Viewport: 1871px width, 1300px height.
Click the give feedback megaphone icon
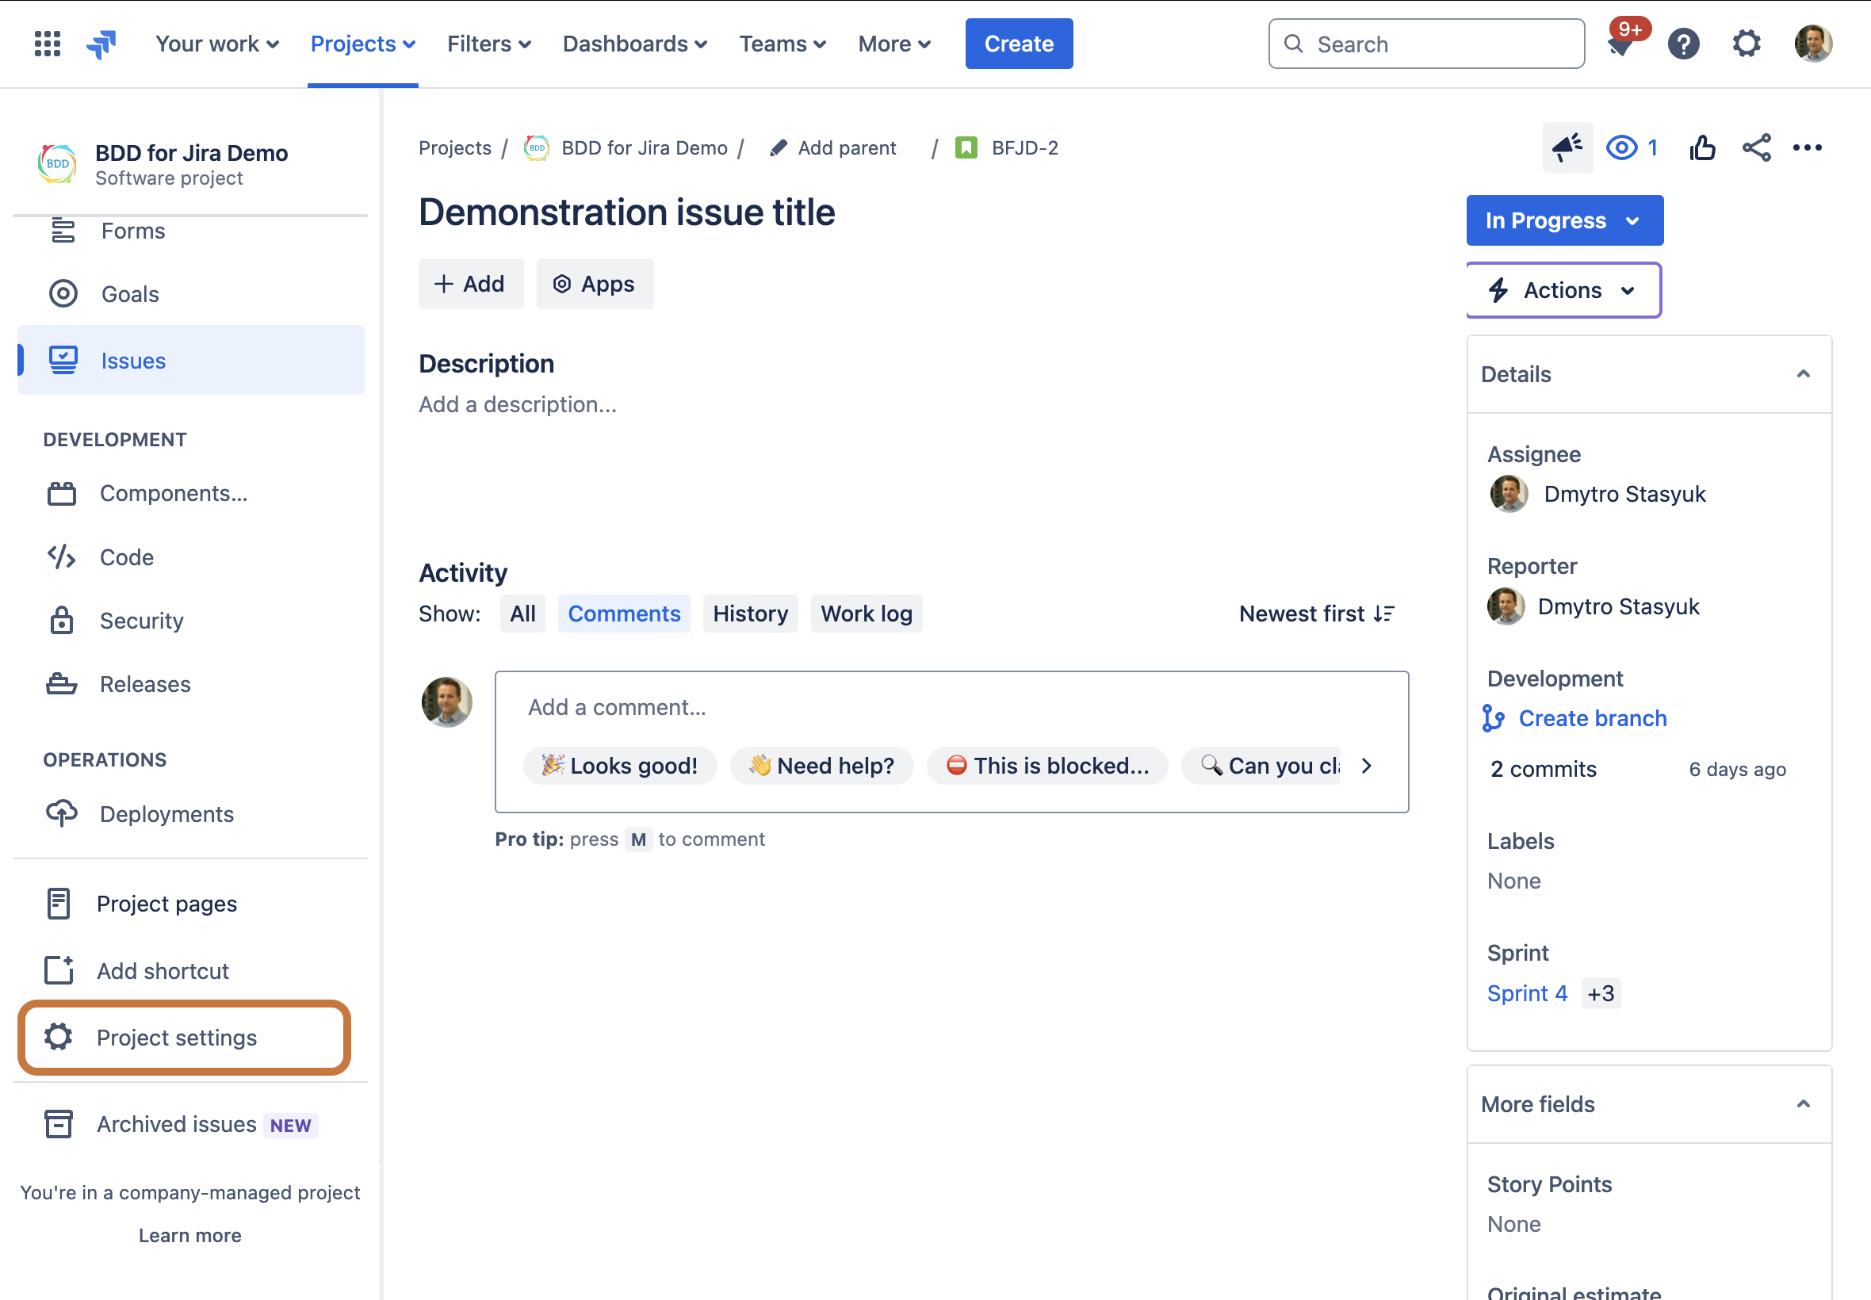(1567, 147)
